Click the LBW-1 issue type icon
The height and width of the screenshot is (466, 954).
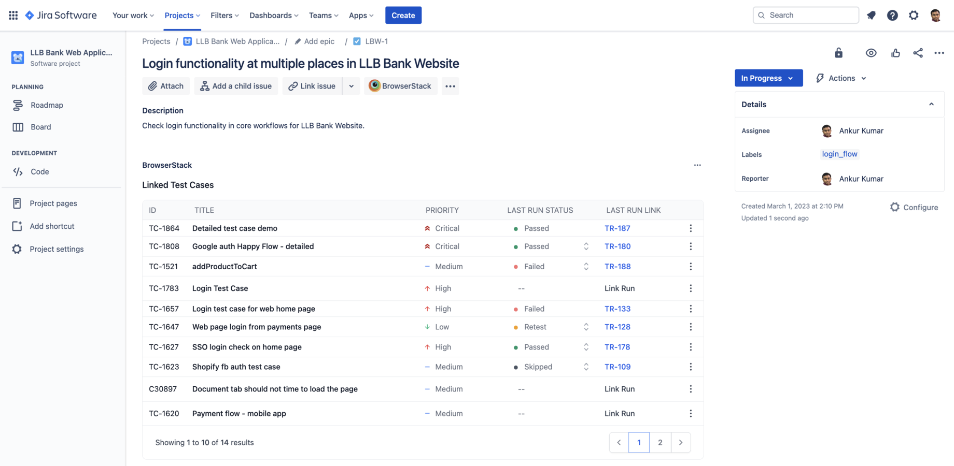coord(357,41)
